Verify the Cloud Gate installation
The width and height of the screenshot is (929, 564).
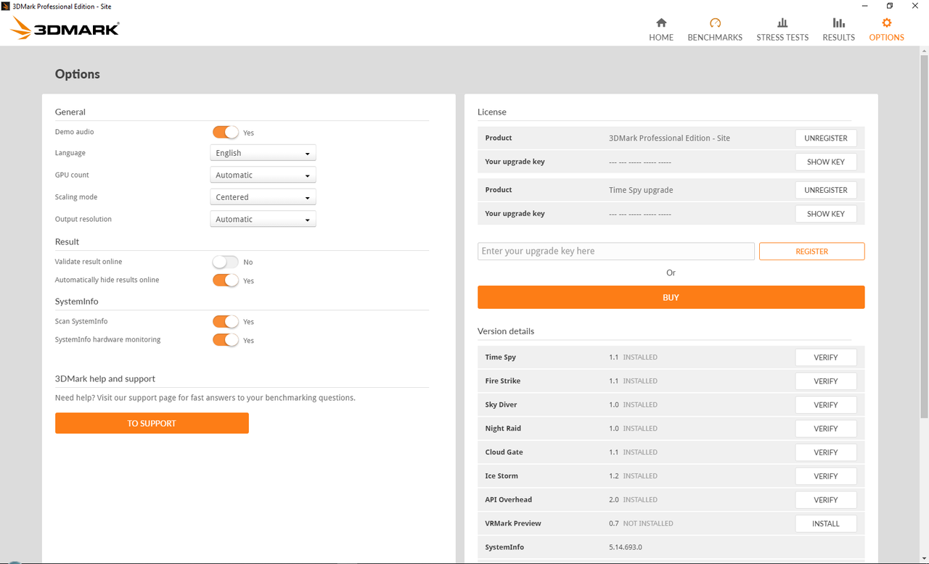[x=826, y=452]
